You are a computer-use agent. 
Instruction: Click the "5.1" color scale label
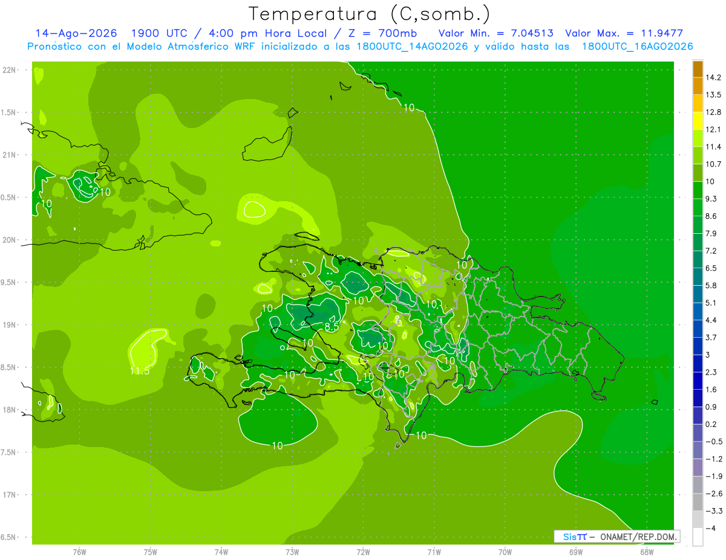712,303
